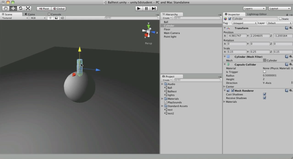Toggle Pivot handle position
This screenshot has width=293, height=159.
click(44, 8)
